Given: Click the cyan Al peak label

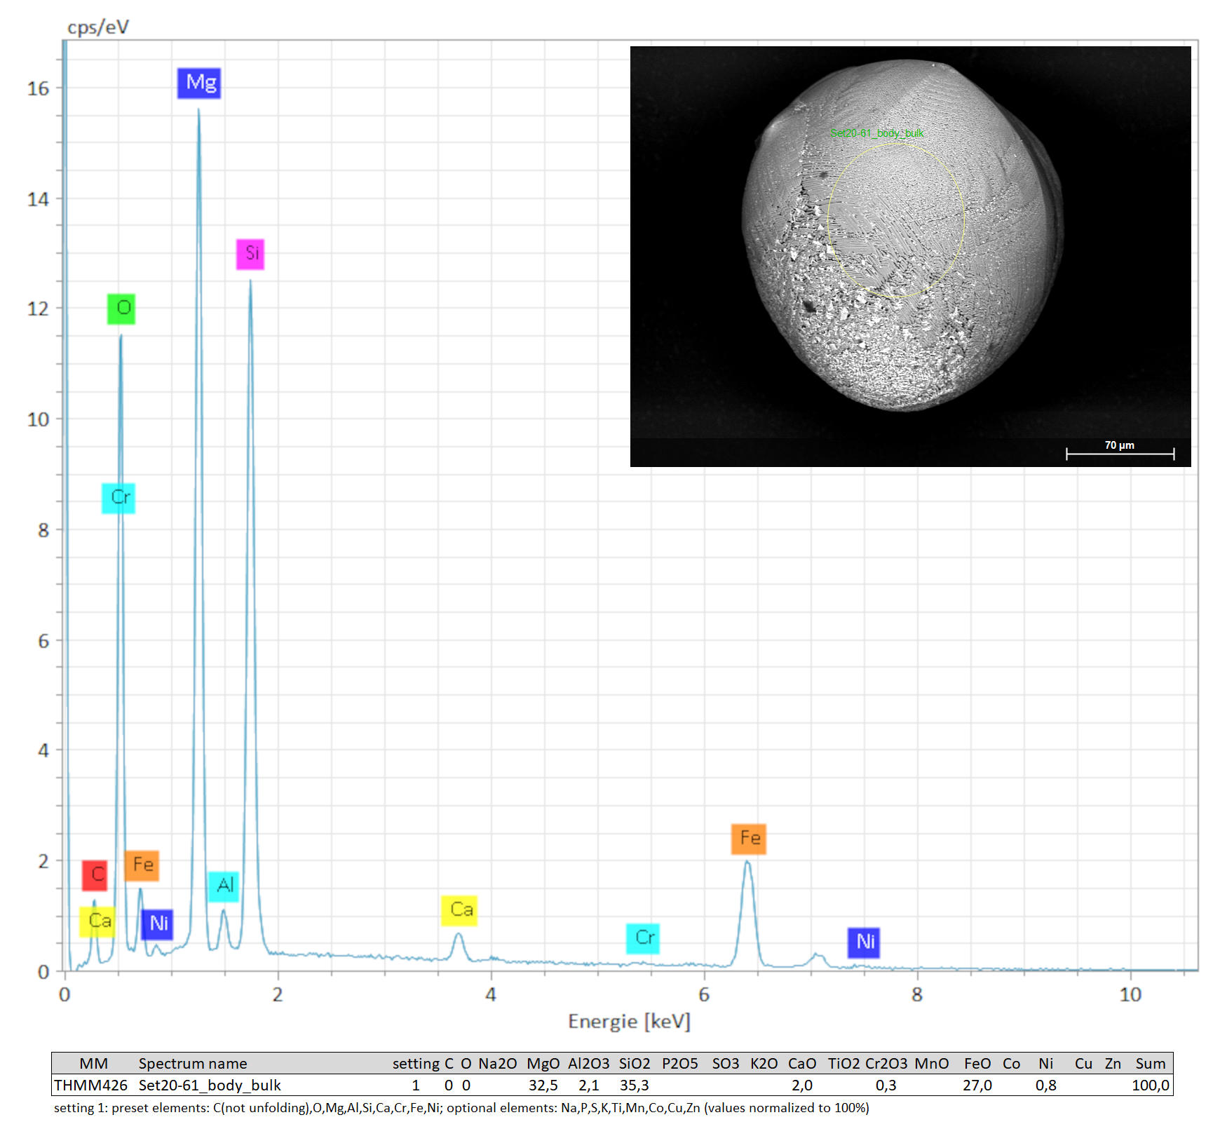Looking at the screenshot, I should [x=224, y=886].
